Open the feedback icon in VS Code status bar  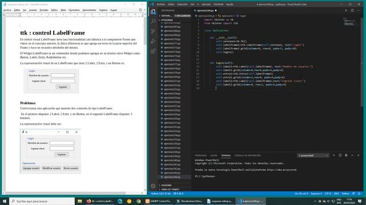354,194
